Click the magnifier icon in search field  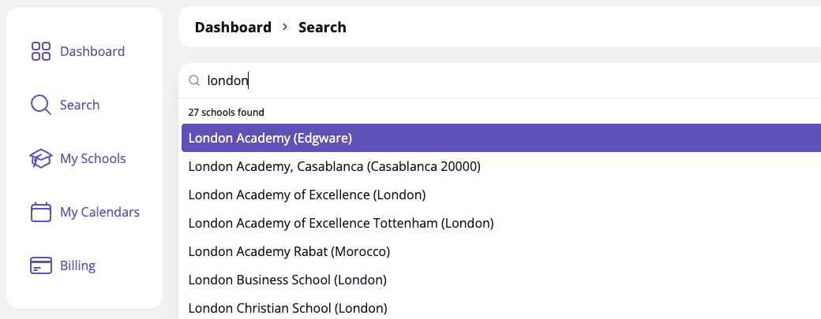click(193, 80)
